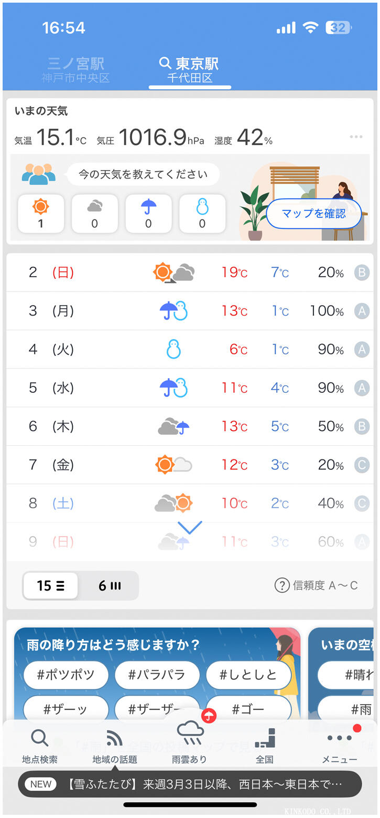This screenshot has width=380, height=818.
Task: Open the 信頼度 A〜C help link
Action: click(317, 585)
